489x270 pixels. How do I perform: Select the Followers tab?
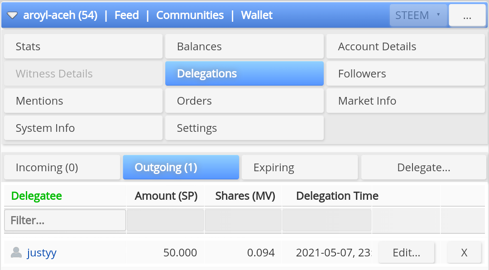[x=405, y=74]
